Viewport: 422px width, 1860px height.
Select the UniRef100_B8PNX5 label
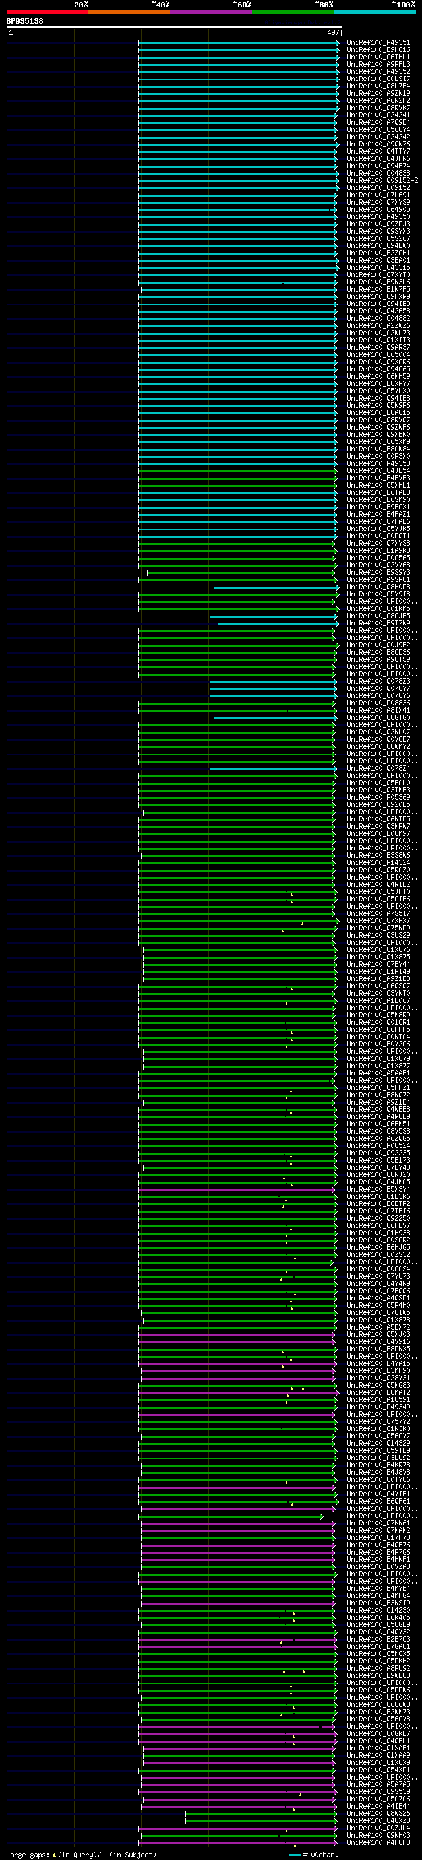pos(378,1349)
